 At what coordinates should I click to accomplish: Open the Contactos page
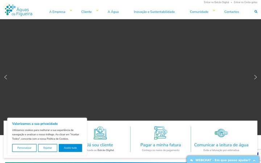(232, 12)
